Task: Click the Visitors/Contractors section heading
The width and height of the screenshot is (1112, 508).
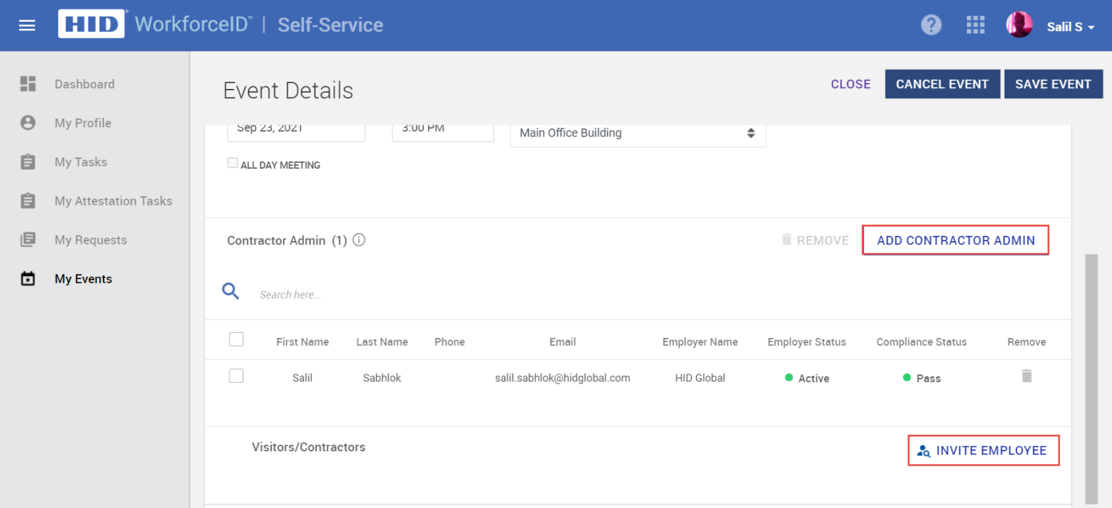Action: [309, 447]
